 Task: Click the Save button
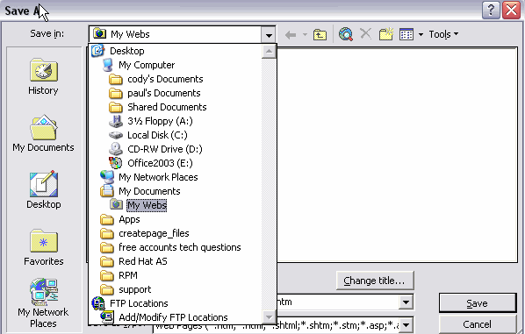(478, 303)
